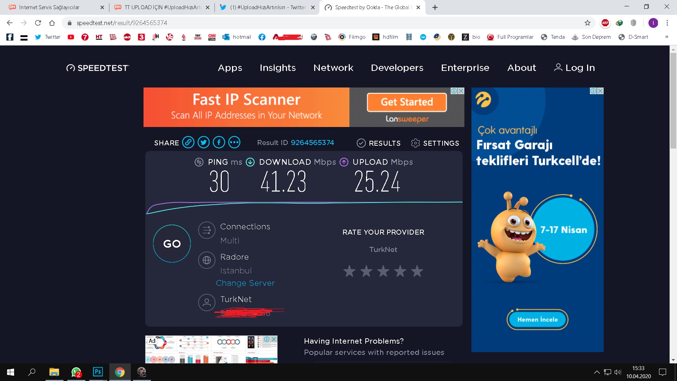Go to the home page via the house icon

click(52, 23)
